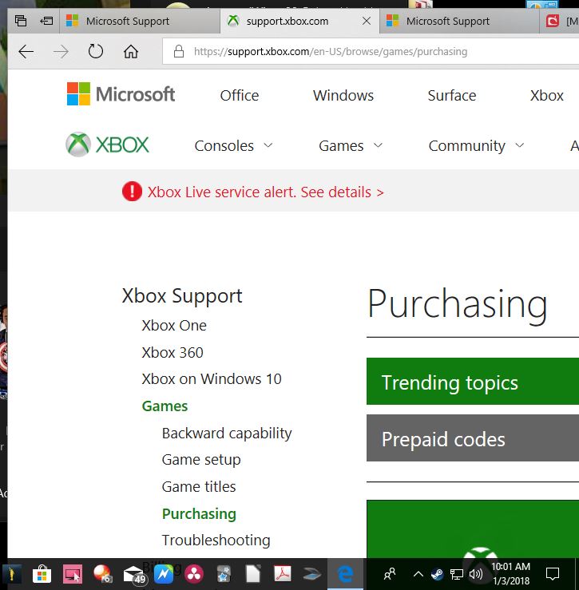Click the browser Back arrow
579x590 pixels.
[x=26, y=52]
